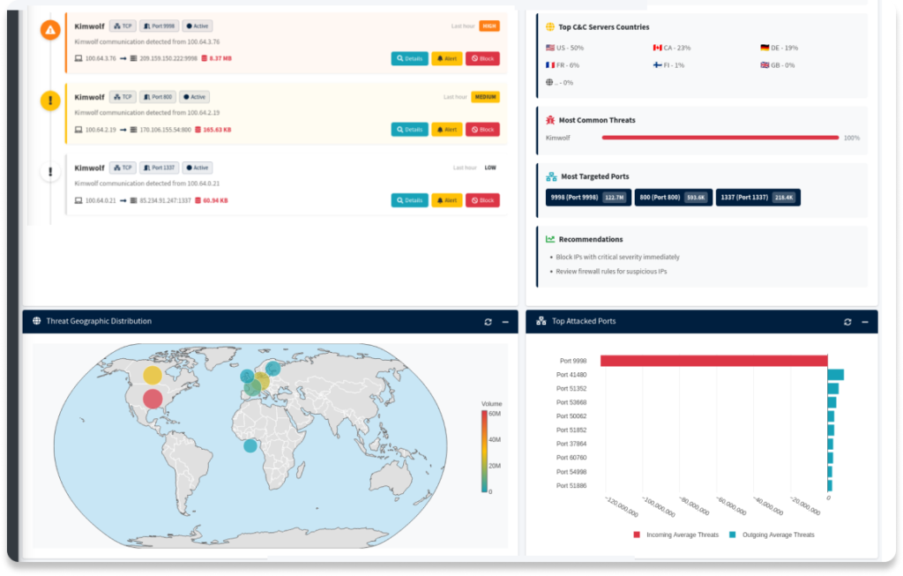Click the bug icon beside Most Common Threats
Image resolution: width=903 pixels, height=576 pixels.
tap(550, 120)
